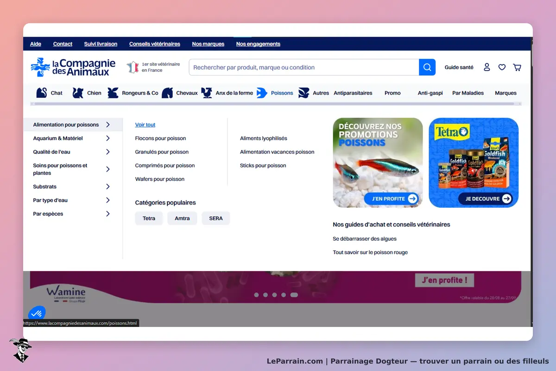The image size is (556, 371).
Task: Select Sticks pour poisson
Action: 263,166
